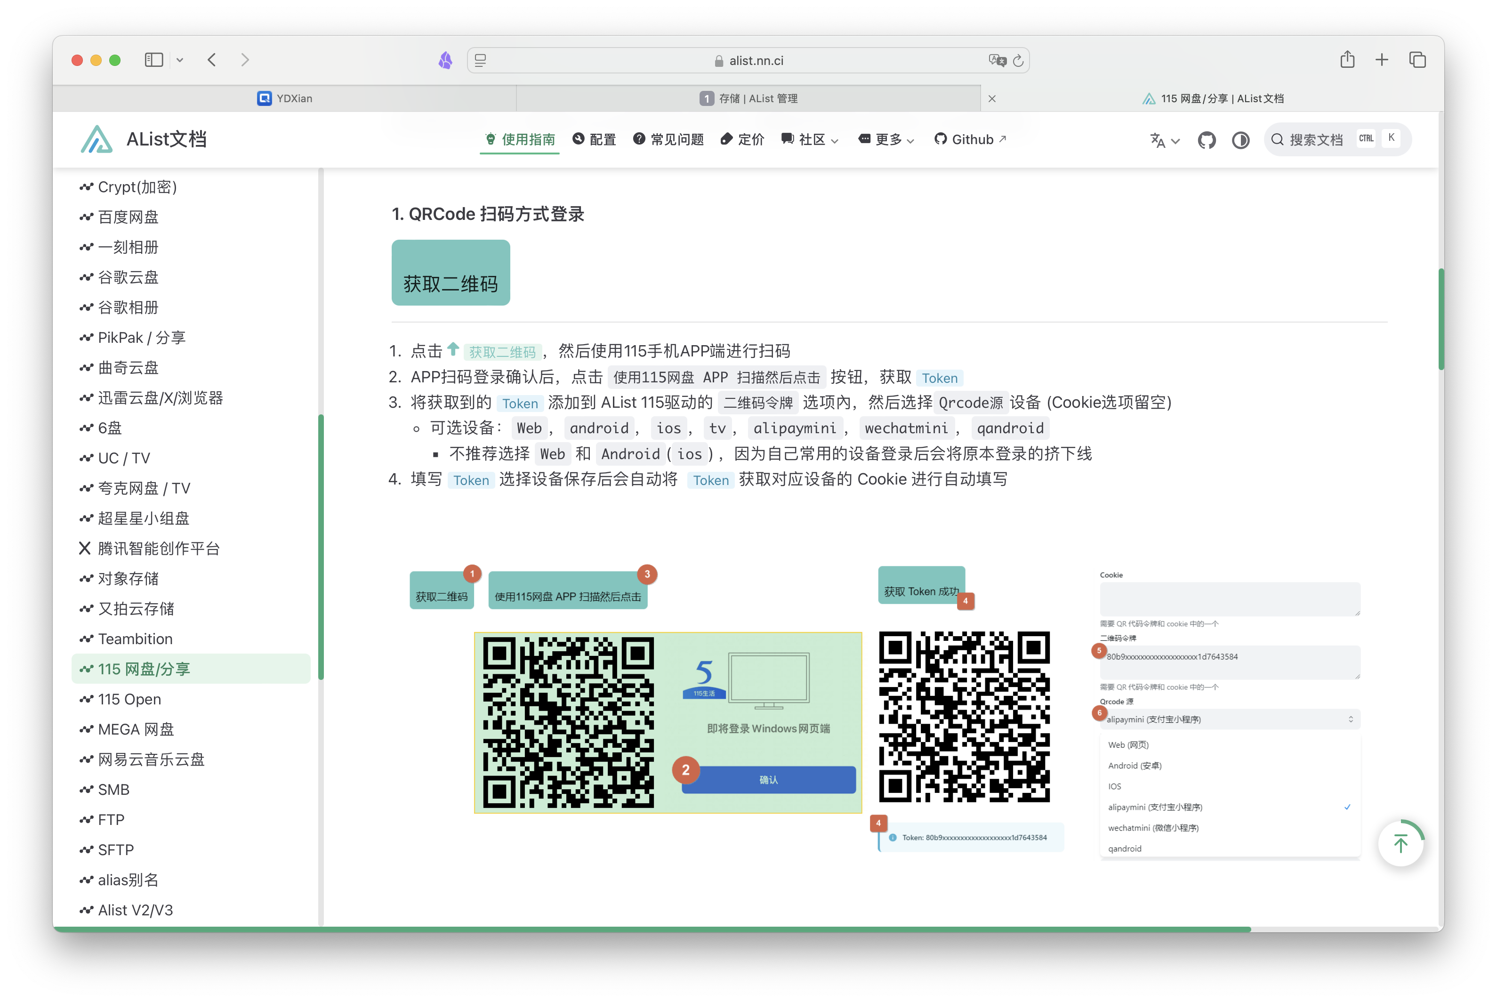Open 6盘 in the sidebar
The image size is (1497, 1002).
point(190,428)
